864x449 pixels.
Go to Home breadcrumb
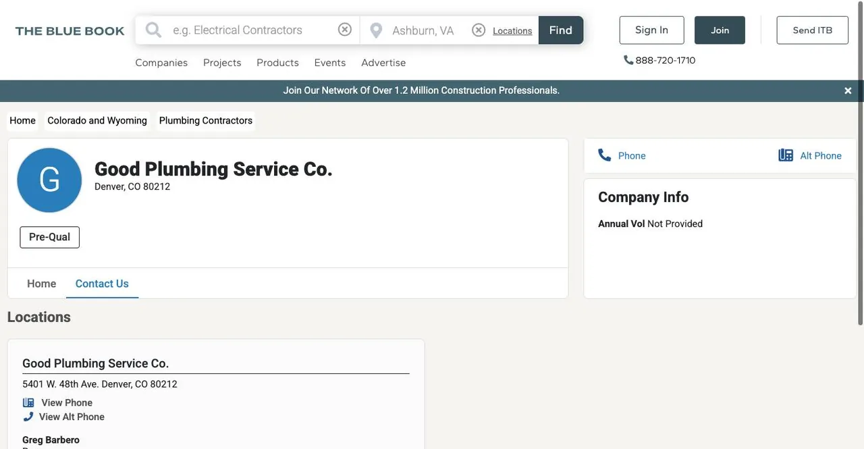click(22, 121)
